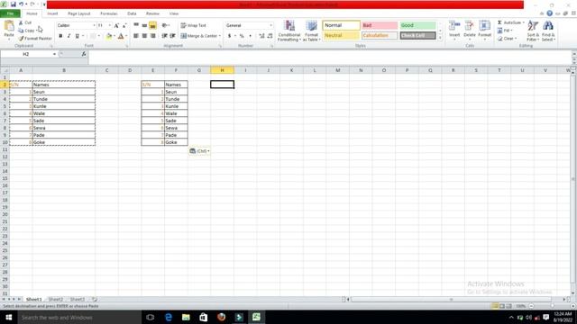Apply the Comma Style format
Viewport: 577px width, 324px height.
[251, 36]
